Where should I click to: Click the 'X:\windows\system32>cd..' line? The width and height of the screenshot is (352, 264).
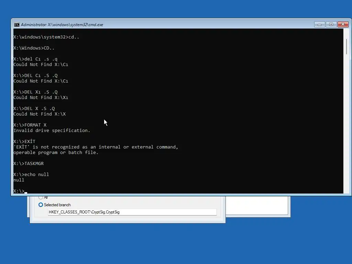pyautogui.click(x=46, y=37)
